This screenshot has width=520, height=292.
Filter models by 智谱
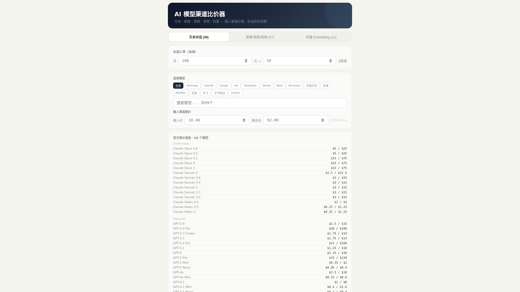[326, 86]
